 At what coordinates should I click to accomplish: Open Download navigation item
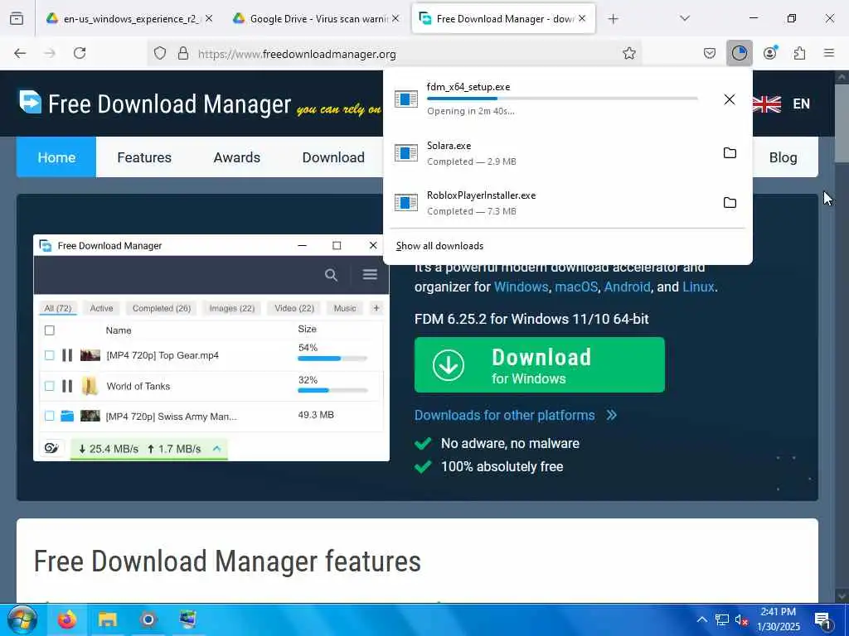tap(333, 157)
